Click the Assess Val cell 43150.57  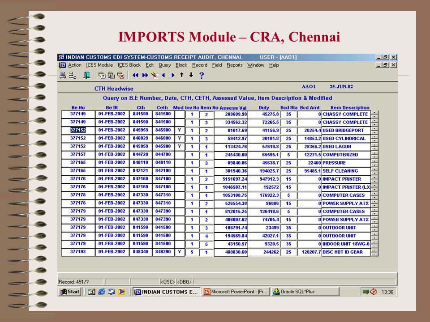click(231, 244)
